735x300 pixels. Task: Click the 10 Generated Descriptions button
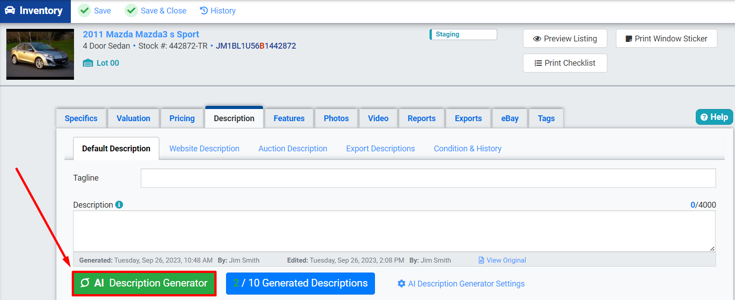click(300, 283)
